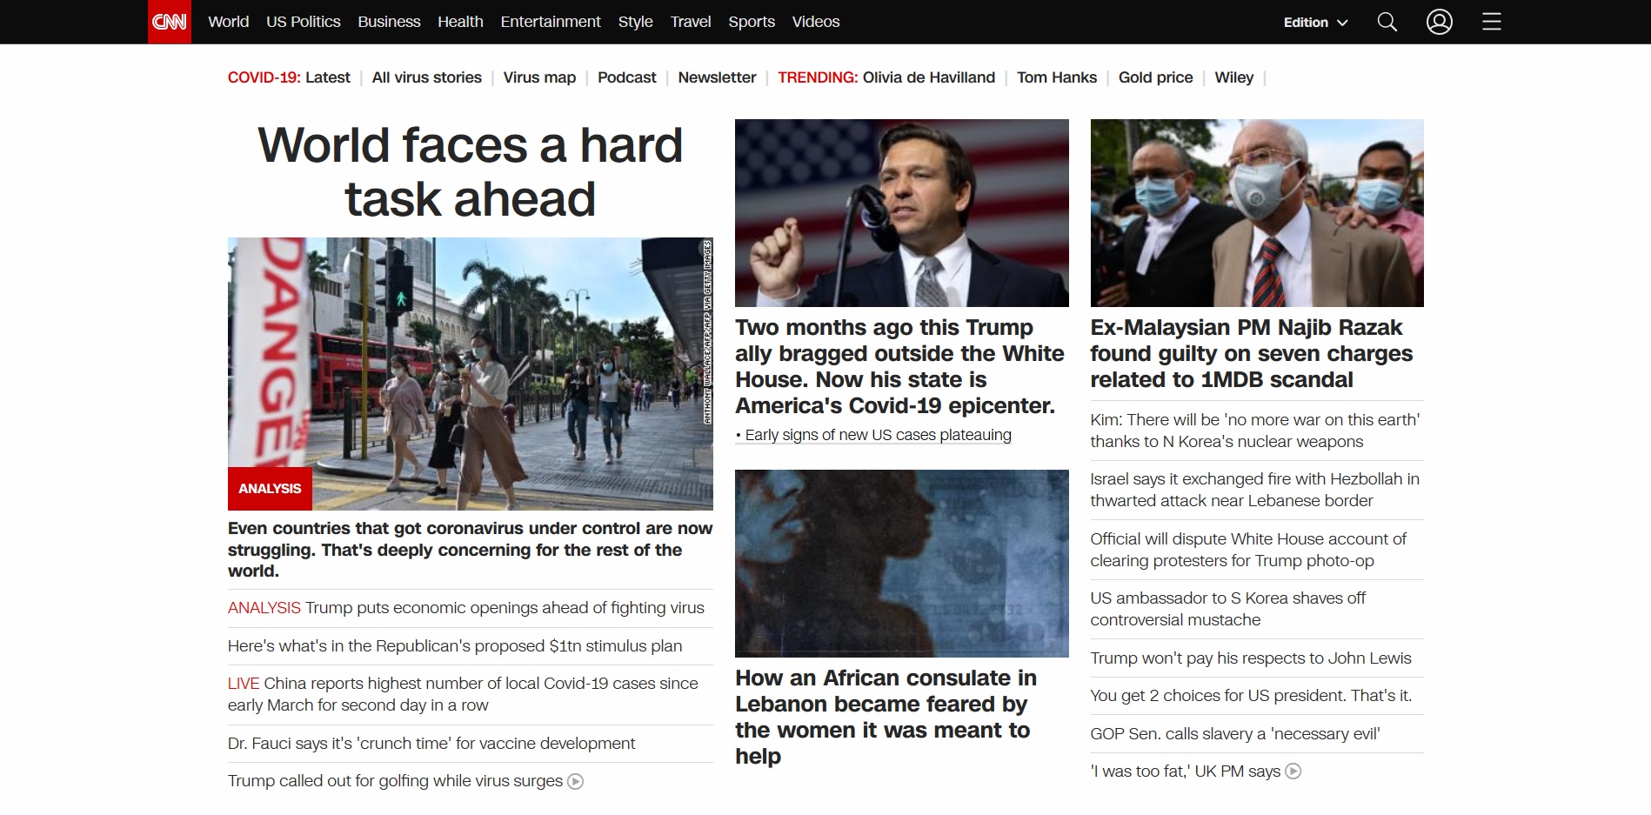
Task: Open the user account icon
Action: pos(1440,22)
